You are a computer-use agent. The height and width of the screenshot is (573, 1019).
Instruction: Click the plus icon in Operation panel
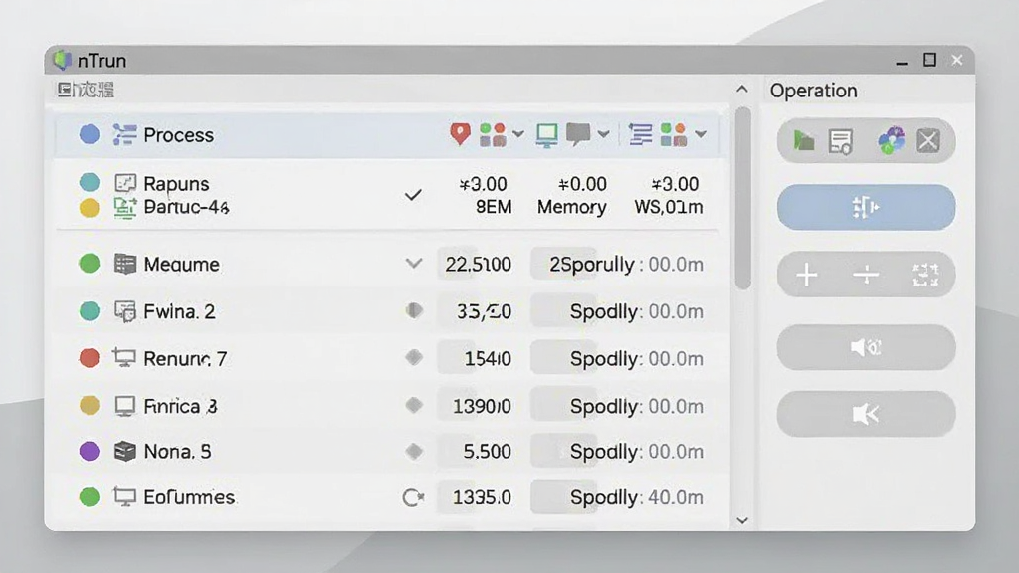point(806,275)
